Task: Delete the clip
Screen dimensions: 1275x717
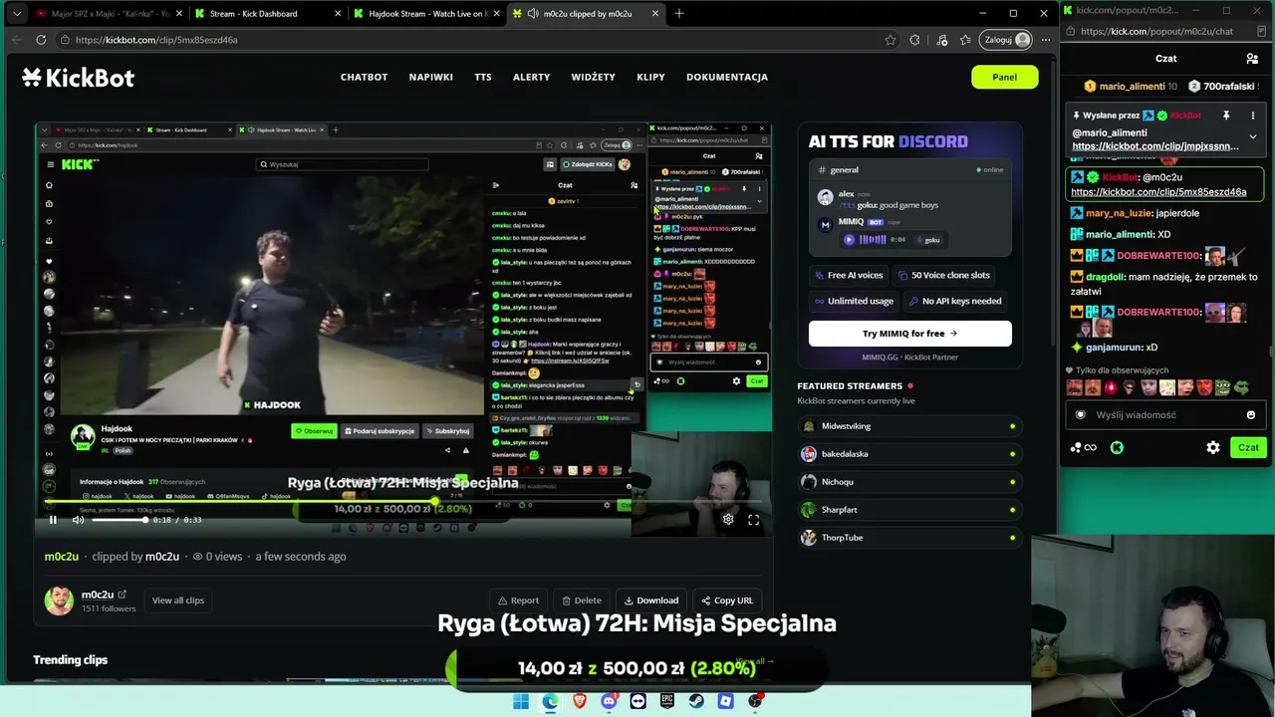Action: coord(581,600)
